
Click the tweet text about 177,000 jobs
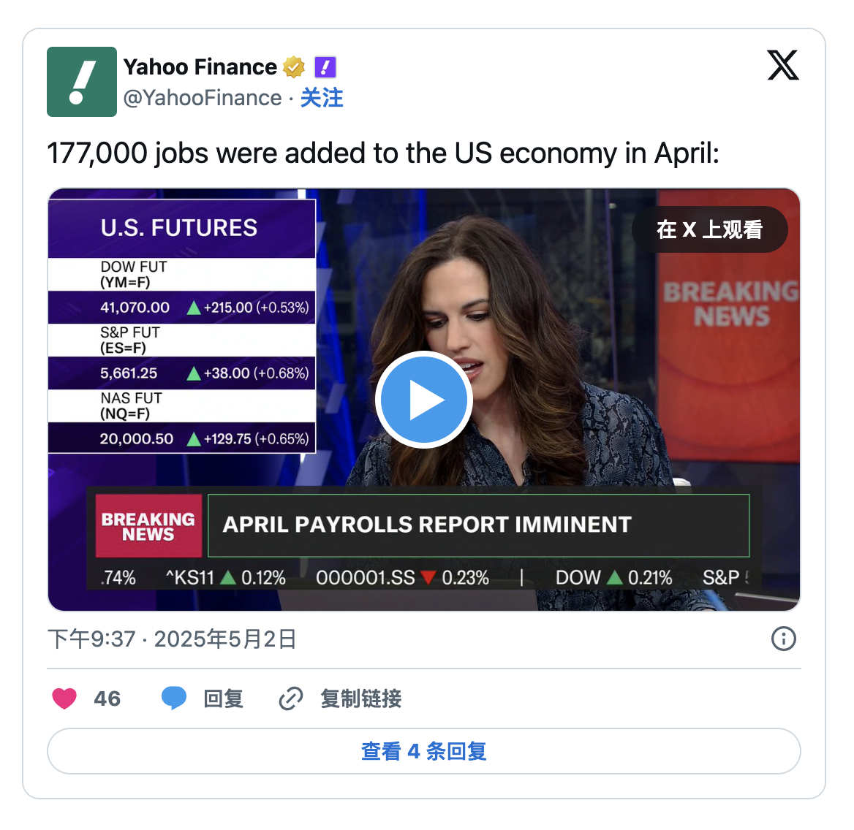coord(382,153)
